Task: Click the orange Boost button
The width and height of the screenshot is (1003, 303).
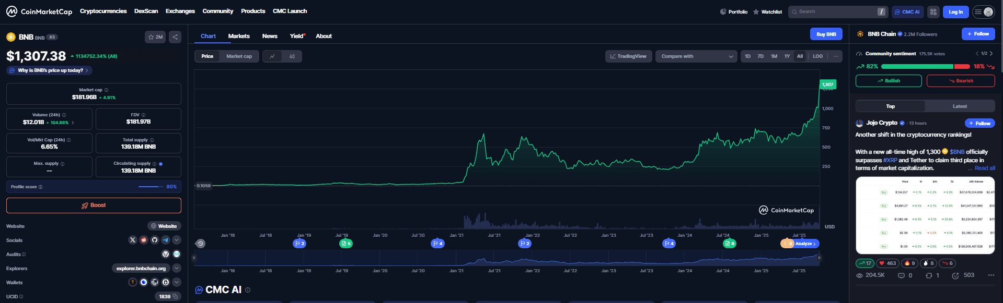Action: click(x=94, y=205)
